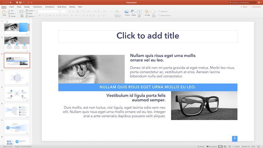Click the Paste clipboard icon
This screenshot has width=263, height=148.
pos(4,12)
